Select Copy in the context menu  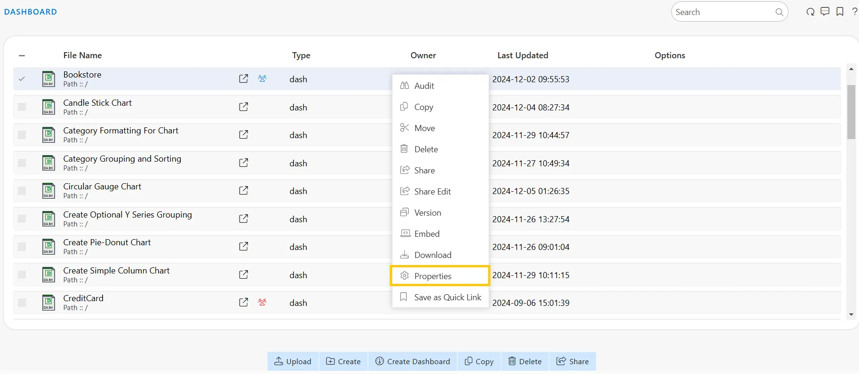[440, 107]
